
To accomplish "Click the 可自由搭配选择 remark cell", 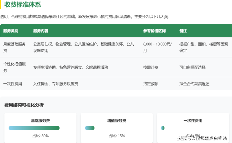I will 192,67.
